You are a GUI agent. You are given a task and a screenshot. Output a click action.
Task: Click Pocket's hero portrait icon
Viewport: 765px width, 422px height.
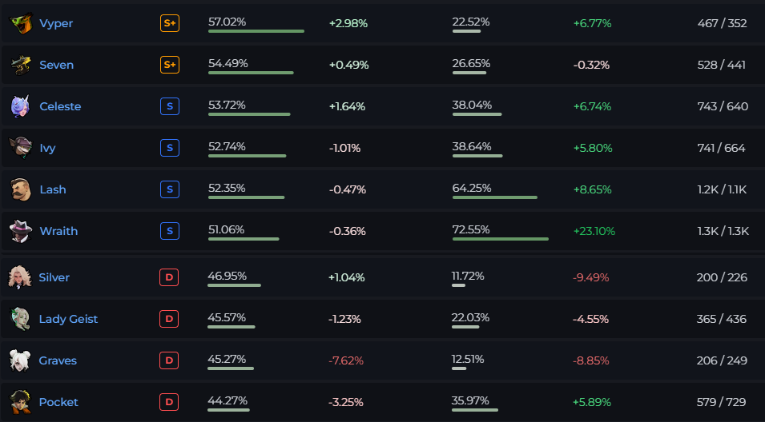click(20, 402)
